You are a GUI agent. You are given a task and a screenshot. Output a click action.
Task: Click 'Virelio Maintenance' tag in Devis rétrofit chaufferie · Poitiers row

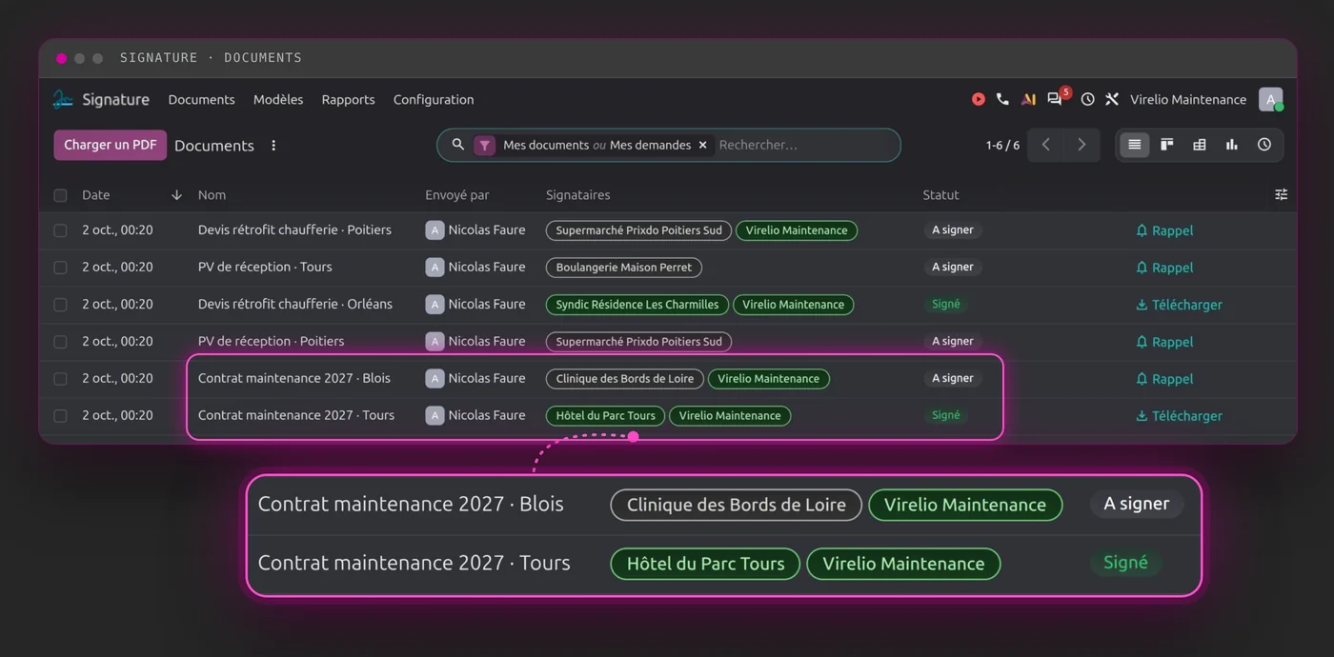pyautogui.click(x=797, y=230)
